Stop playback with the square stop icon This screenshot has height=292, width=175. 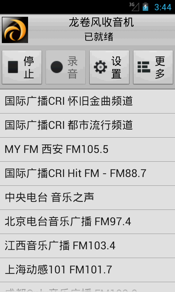pyautogui.click(x=13, y=67)
